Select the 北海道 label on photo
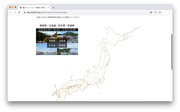The width and height of the screenshot is (180, 112). pyautogui.click(x=62, y=41)
